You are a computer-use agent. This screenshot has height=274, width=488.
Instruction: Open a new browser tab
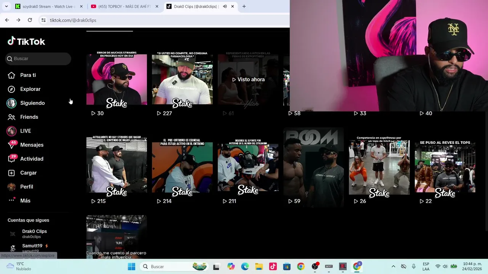(x=244, y=6)
